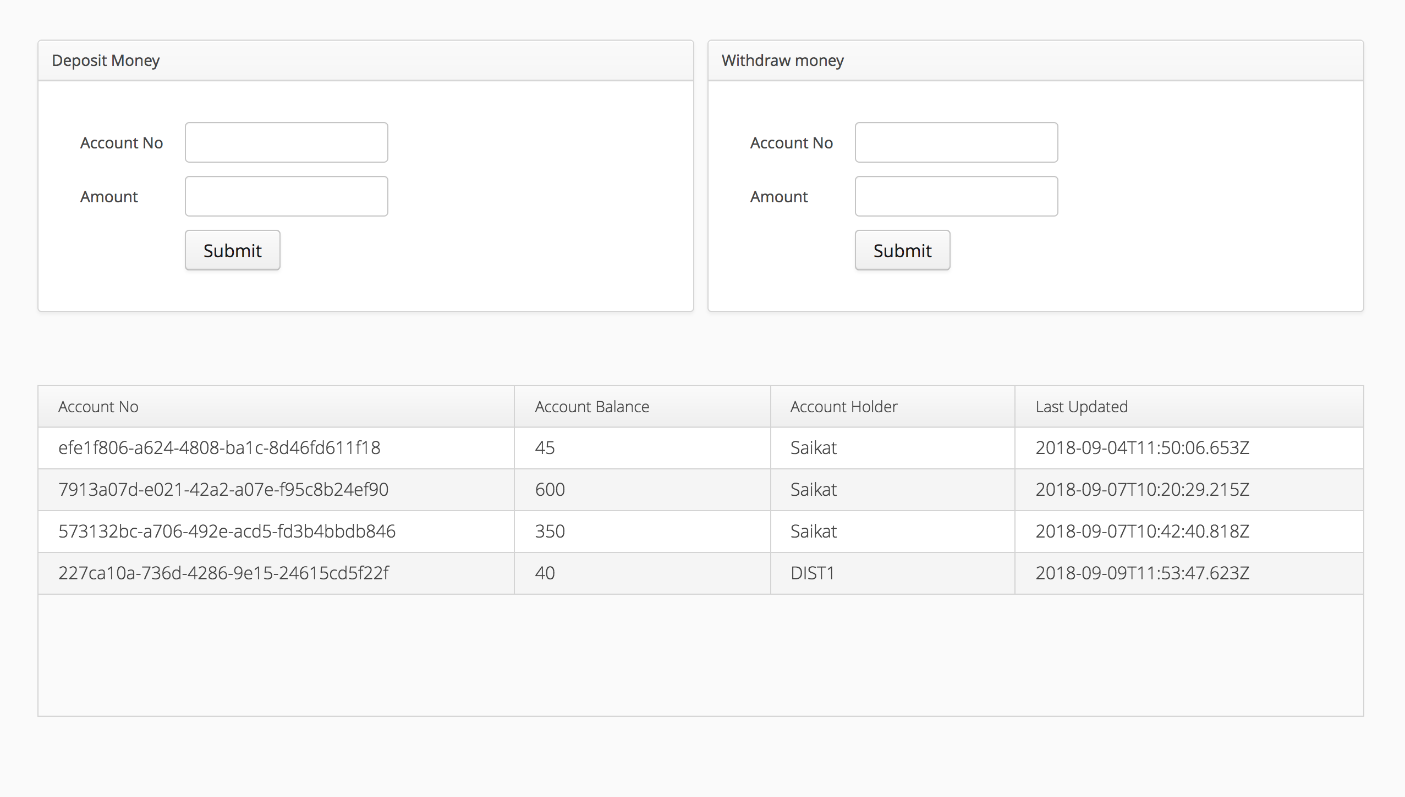Click the Deposit Money Submit button
The width and height of the screenshot is (1405, 797).
232,250
